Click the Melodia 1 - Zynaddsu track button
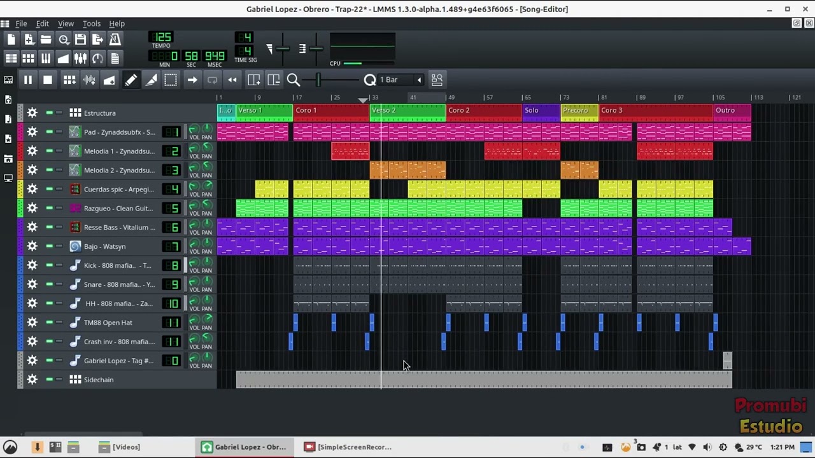This screenshot has width=815, height=458. tap(112, 151)
